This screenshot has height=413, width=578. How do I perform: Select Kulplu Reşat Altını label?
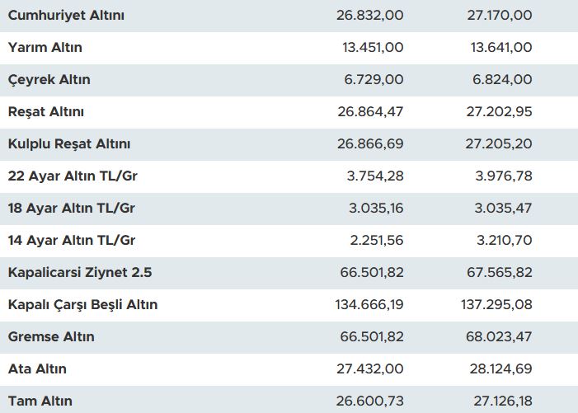[x=68, y=144]
